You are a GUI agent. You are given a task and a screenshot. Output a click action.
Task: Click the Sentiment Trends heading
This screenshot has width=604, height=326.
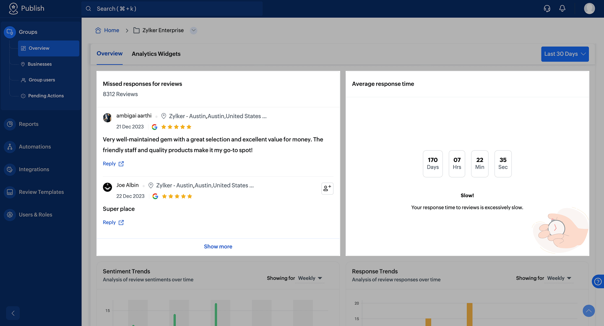coord(126,271)
